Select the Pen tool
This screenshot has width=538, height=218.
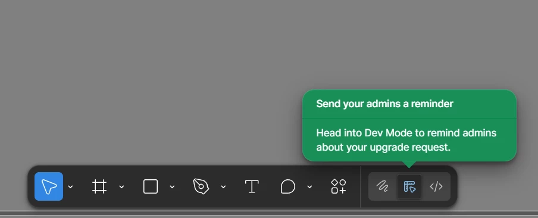point(201,186)
